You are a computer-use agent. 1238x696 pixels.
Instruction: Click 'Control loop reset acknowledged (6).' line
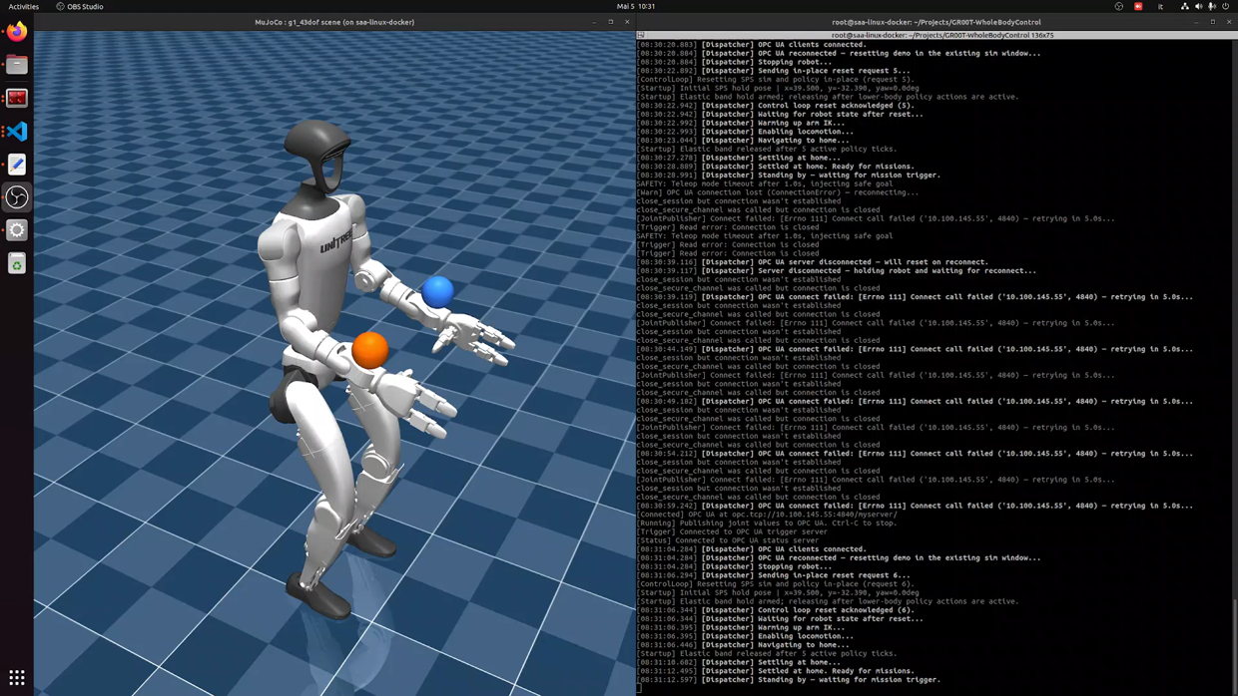[x=776, y=610]
